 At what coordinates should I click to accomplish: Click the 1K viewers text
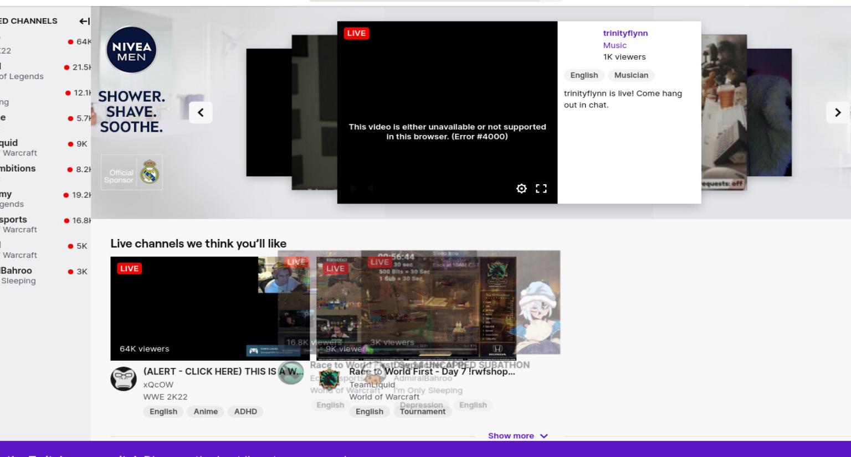tap(624, 57)
